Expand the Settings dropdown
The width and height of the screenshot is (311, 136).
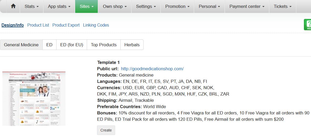click(146, 6)
